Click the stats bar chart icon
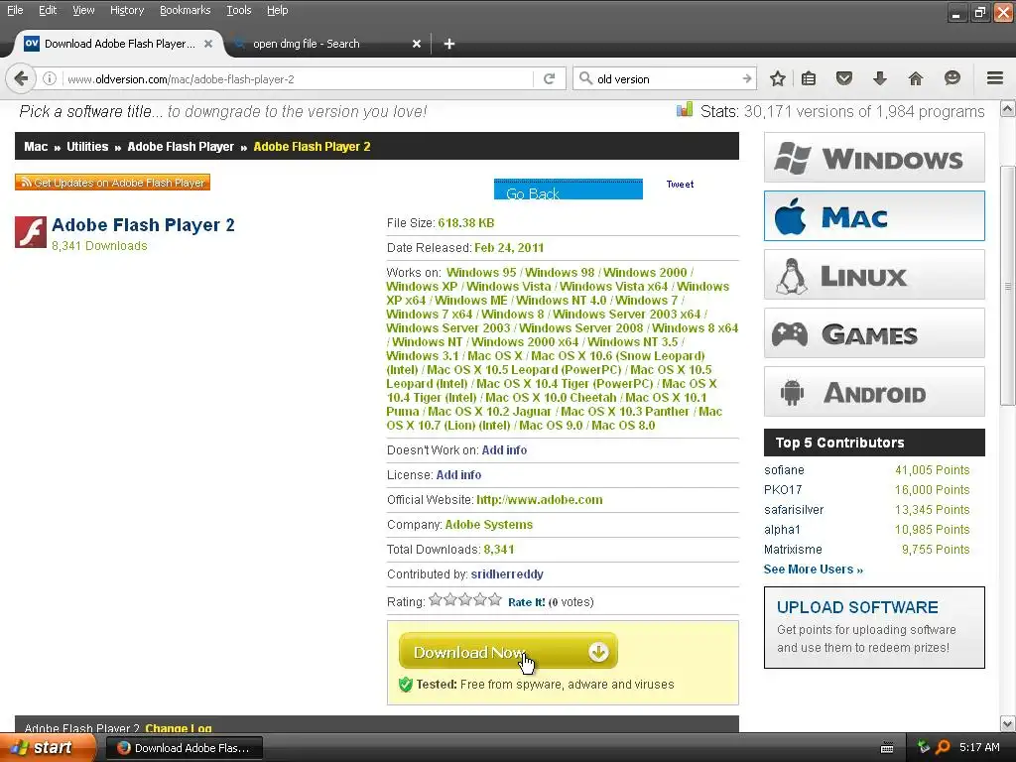This screenshot has height=762, width=1016. pos(685,109)
